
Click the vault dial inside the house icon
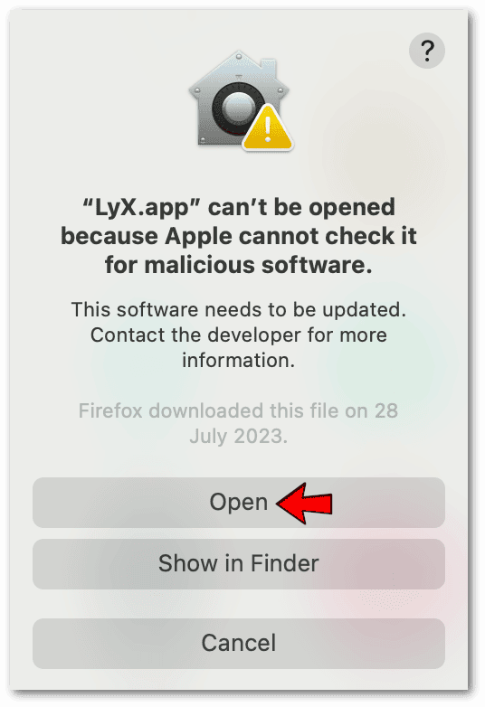tap(238, 108)
